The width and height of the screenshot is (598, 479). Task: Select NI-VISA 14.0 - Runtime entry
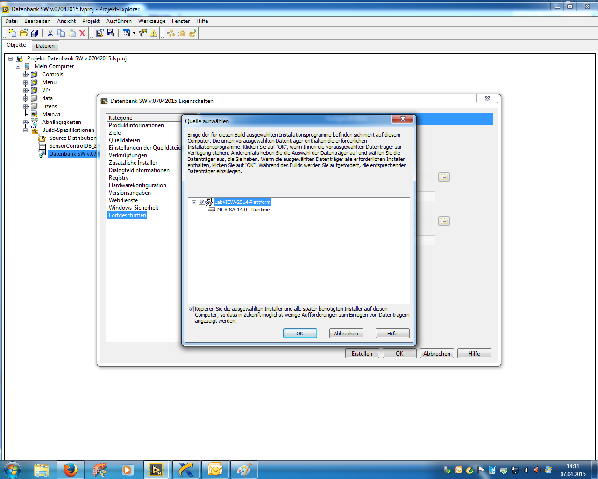pos(243,210)
